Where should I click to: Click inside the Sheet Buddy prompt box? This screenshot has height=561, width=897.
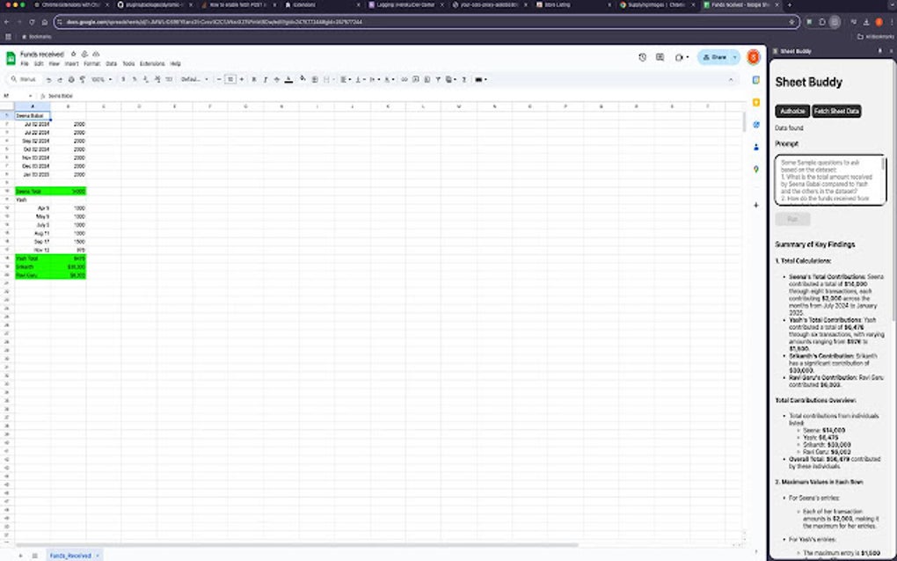(830, 178)
